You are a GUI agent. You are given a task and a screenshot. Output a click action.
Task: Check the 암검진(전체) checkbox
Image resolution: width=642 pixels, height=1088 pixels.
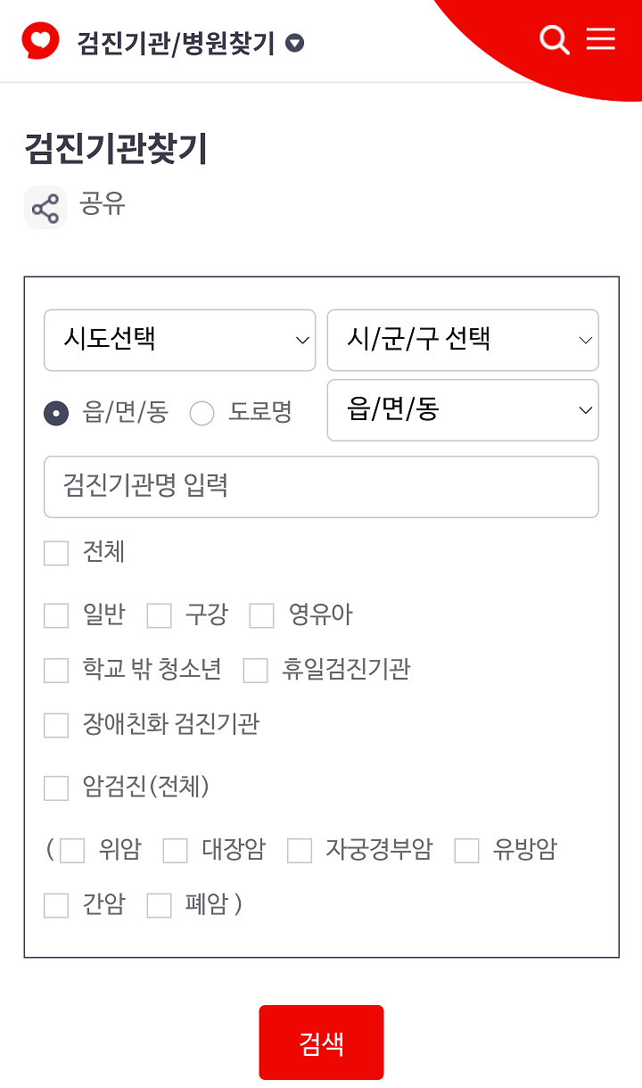point(56,788)
